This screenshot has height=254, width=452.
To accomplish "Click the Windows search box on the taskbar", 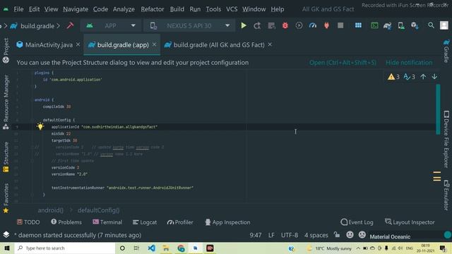I will click(65, 248).
